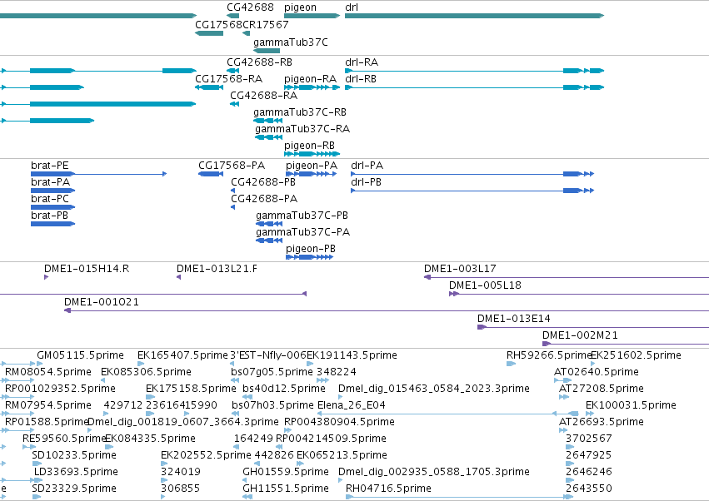
Task: Select Dmel_dig_002935_0588_1705.3prime feature
Action: [x=434, y=472]
